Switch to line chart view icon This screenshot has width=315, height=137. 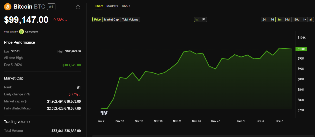197,19
